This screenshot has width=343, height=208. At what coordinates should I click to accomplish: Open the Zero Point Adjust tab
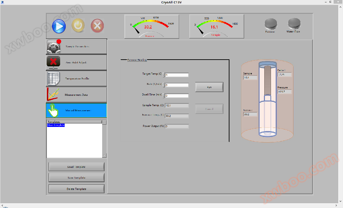[x=76, y=63]
